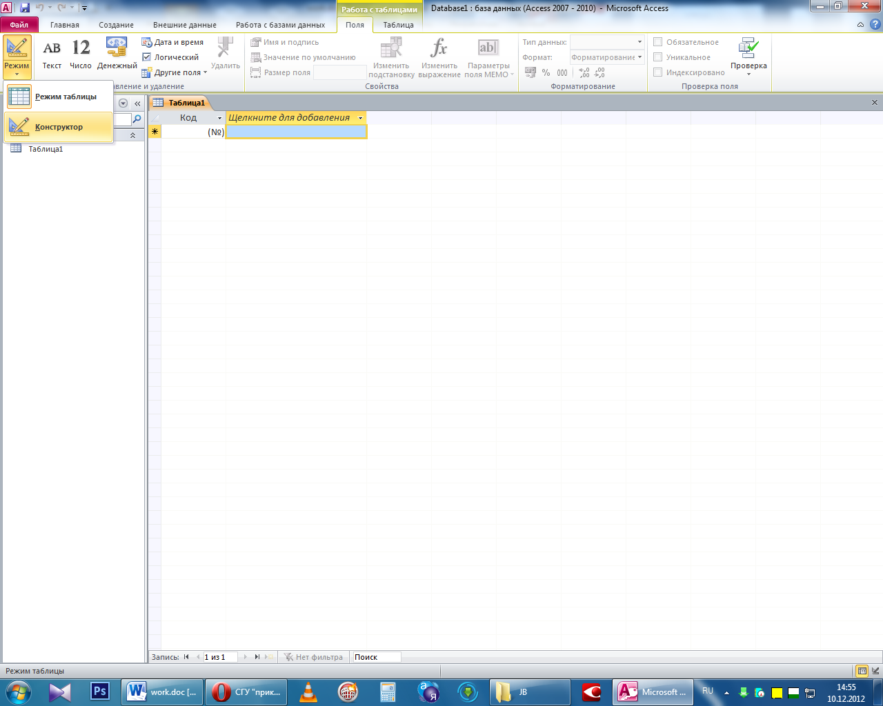Click the Режим view button icon

pos(17,48)
